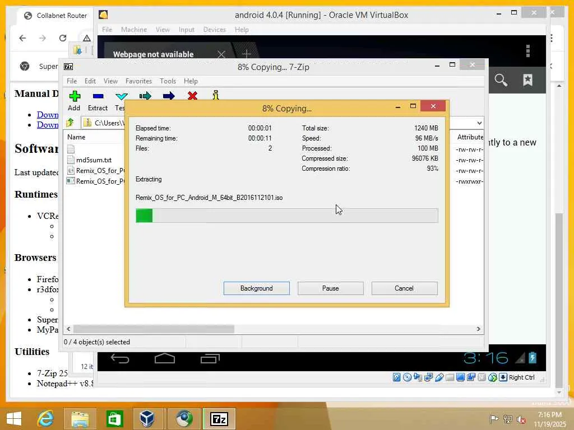Open the Windows Store from the taskbar

pyautogui.click(x=114, y=419)
